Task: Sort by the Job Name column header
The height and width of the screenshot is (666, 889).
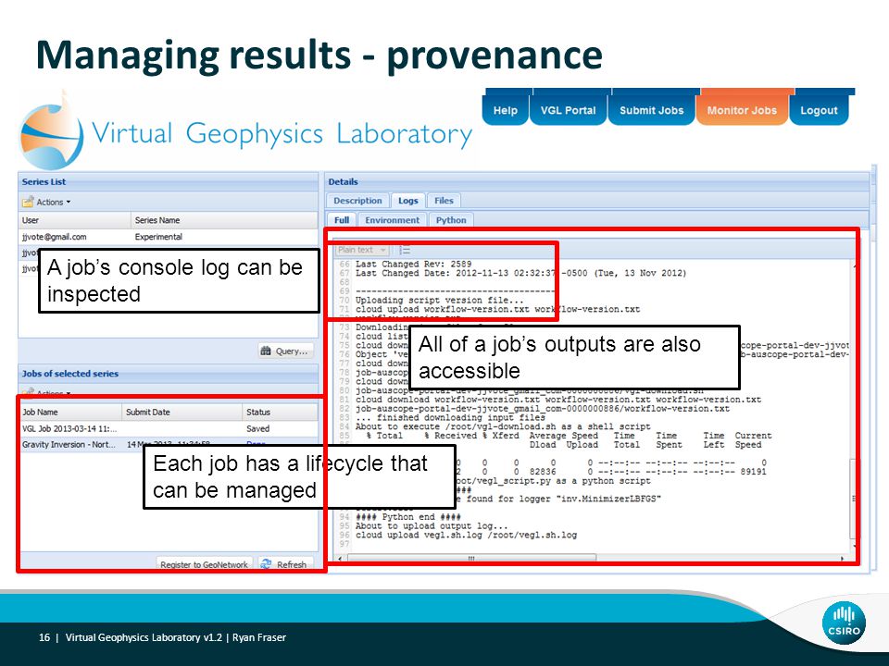Action: (x=70, y=413)
